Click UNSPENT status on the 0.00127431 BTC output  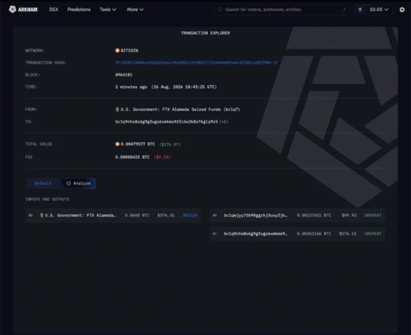373,216
